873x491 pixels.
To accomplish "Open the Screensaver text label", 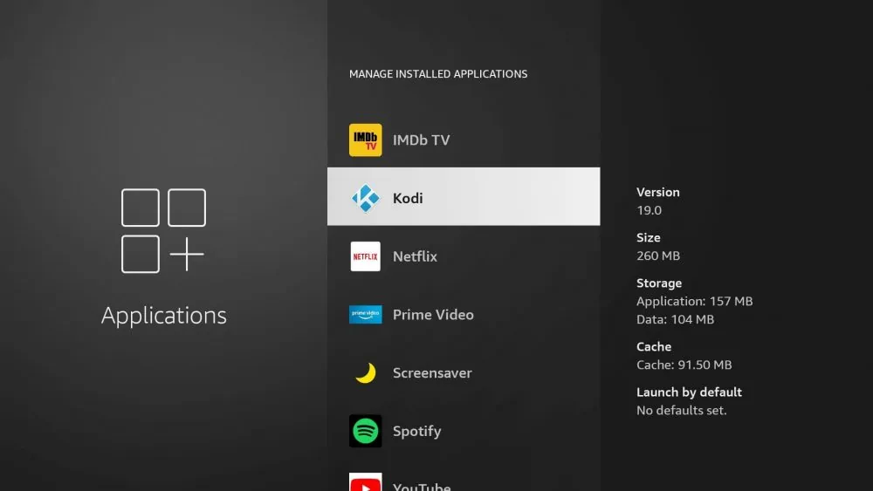I will click(x=432, y=373).
